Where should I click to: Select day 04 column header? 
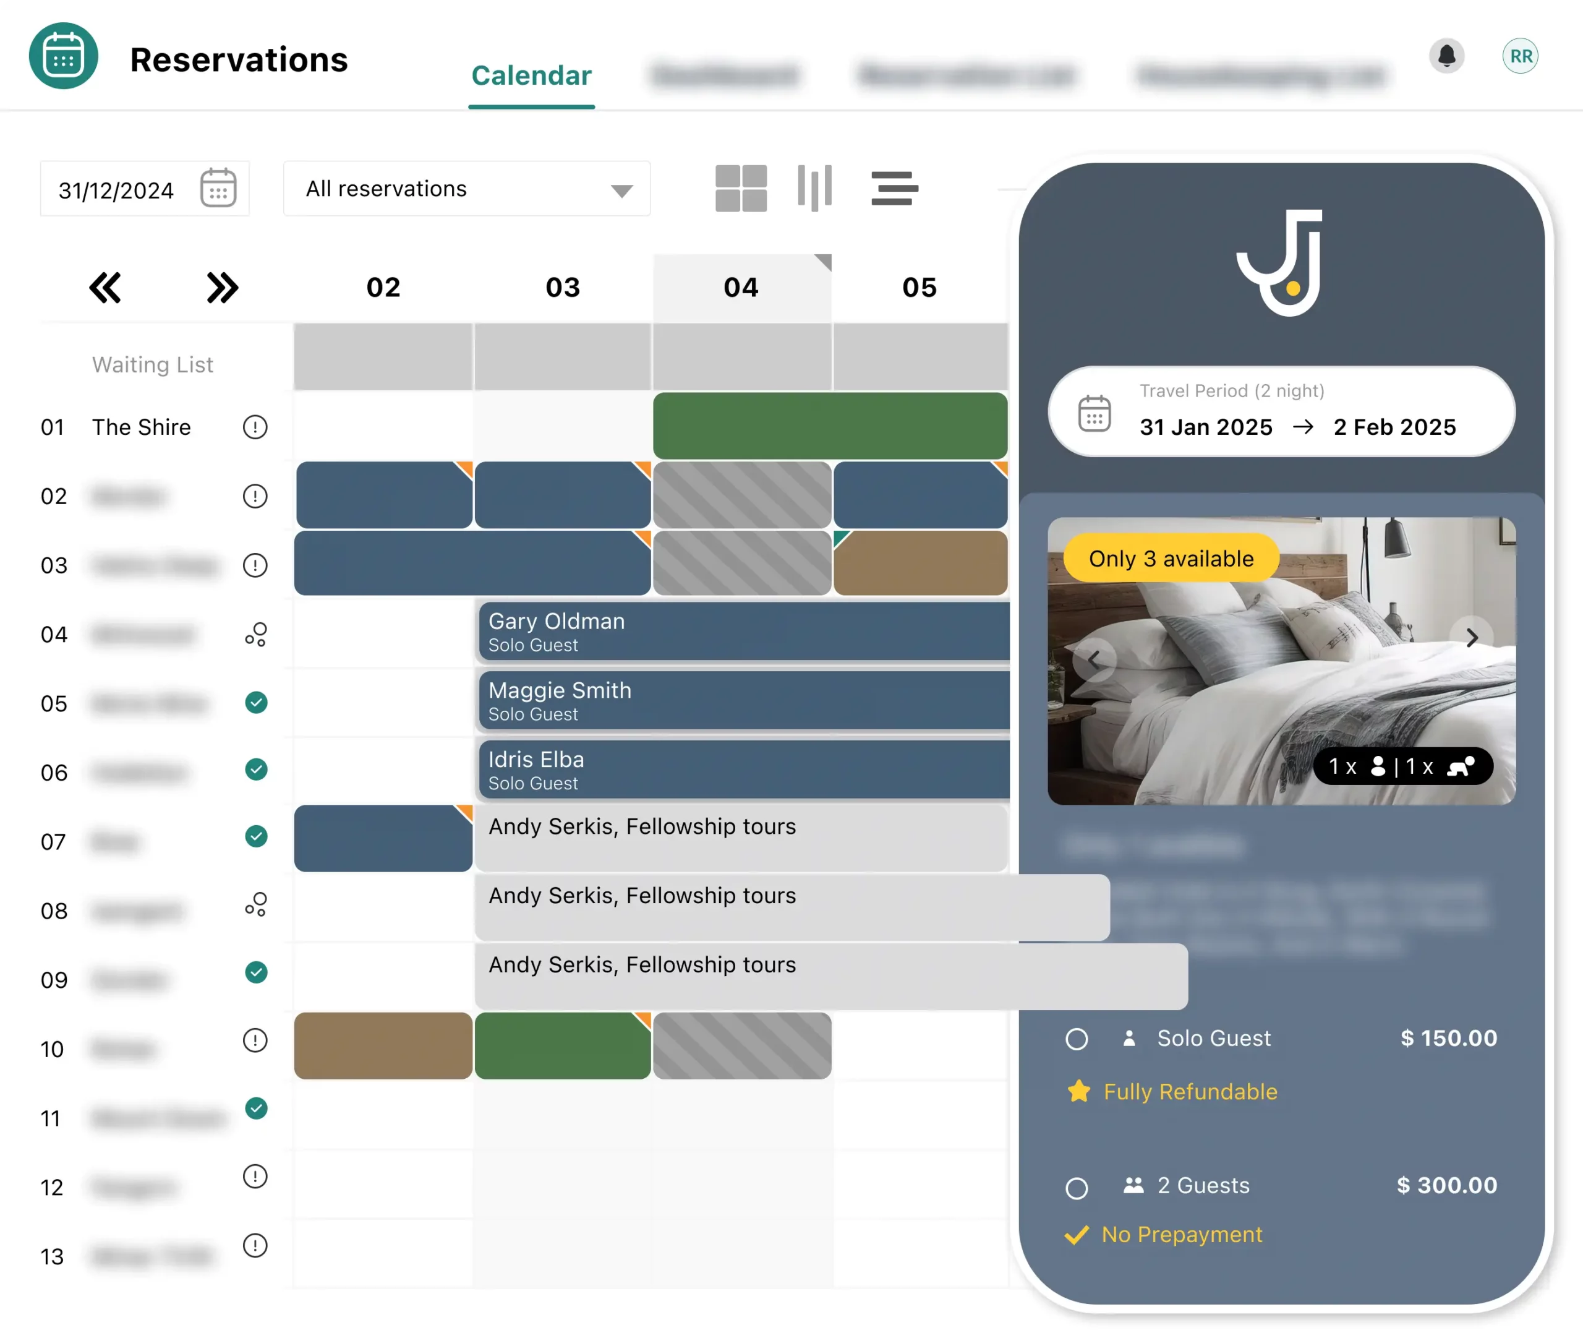tap(741, 288)
